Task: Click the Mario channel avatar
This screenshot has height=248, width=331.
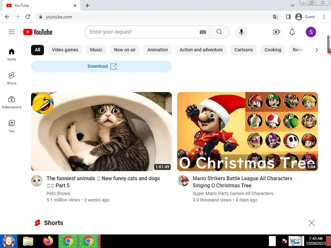Action: tap(183, 181)
